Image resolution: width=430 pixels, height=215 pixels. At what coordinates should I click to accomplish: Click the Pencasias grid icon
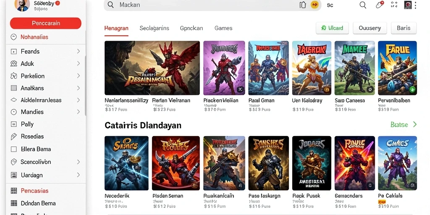[13, 191]
